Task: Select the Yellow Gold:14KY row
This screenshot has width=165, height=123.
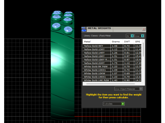Action: (112, 53)
